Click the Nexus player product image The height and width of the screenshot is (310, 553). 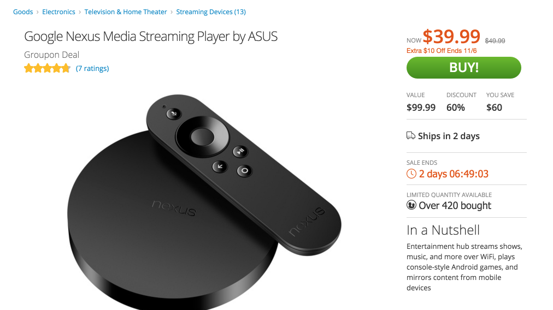[202, 202]
